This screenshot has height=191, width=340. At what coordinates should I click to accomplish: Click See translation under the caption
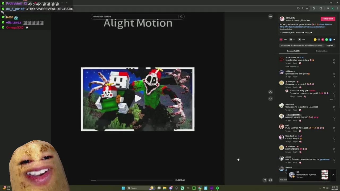tap(286, 29)
